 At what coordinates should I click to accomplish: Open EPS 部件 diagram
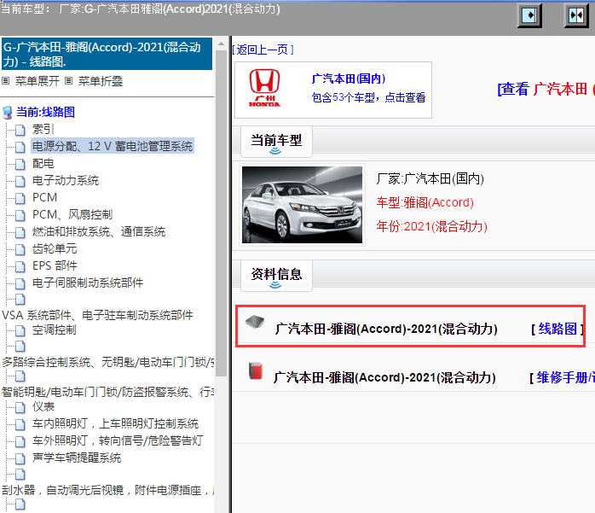pos(55,265)
